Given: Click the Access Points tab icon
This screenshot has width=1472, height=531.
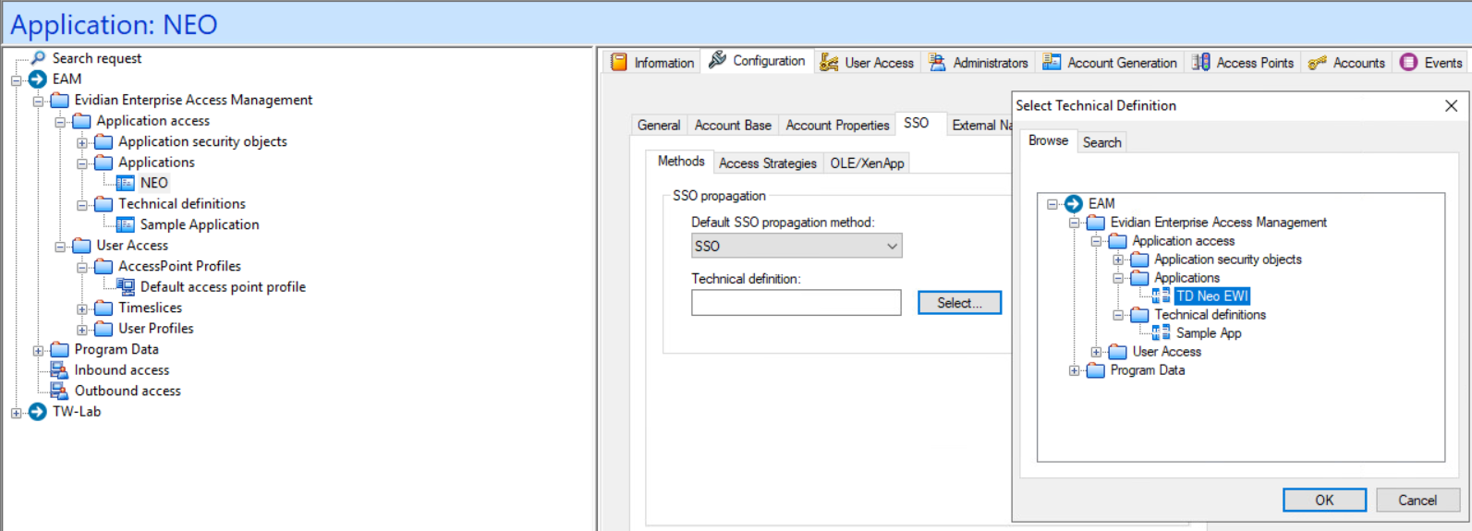Looking at the screenshot, I should [x=1200, y=62].
